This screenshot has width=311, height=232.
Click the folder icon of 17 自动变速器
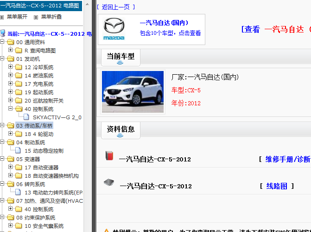click(19, 167)
